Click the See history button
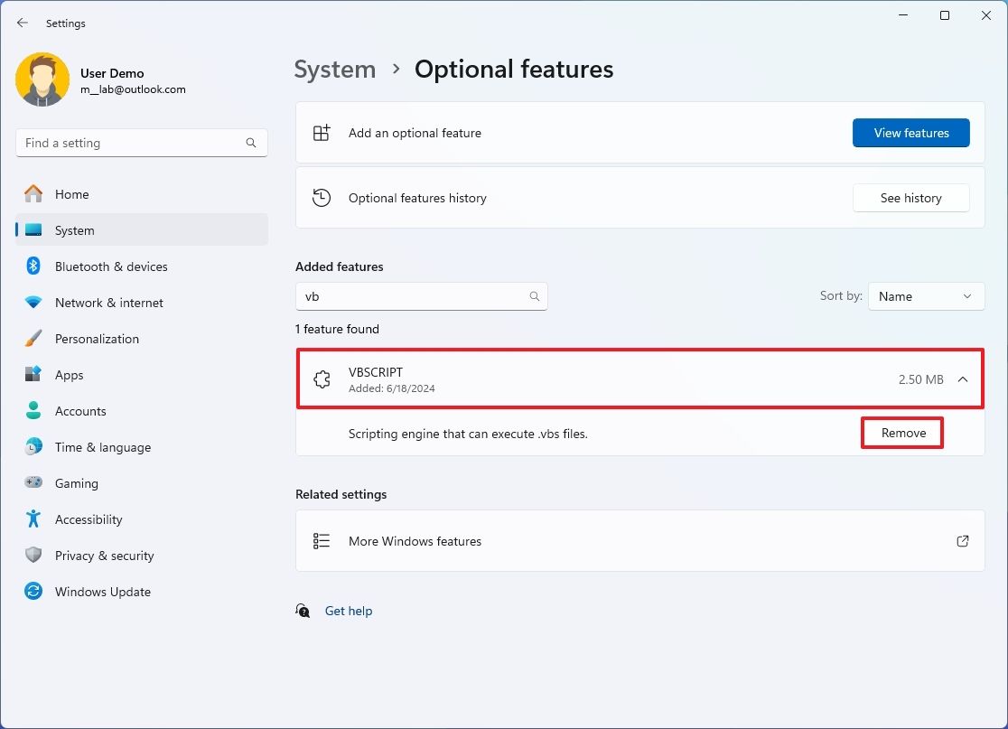This screenshot has width=1008, height=729. [x=911, y=198]
